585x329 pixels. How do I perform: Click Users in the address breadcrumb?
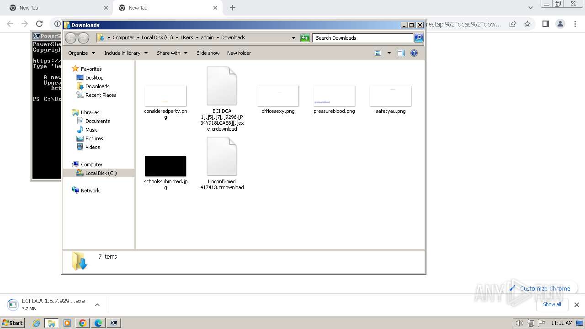186,38
